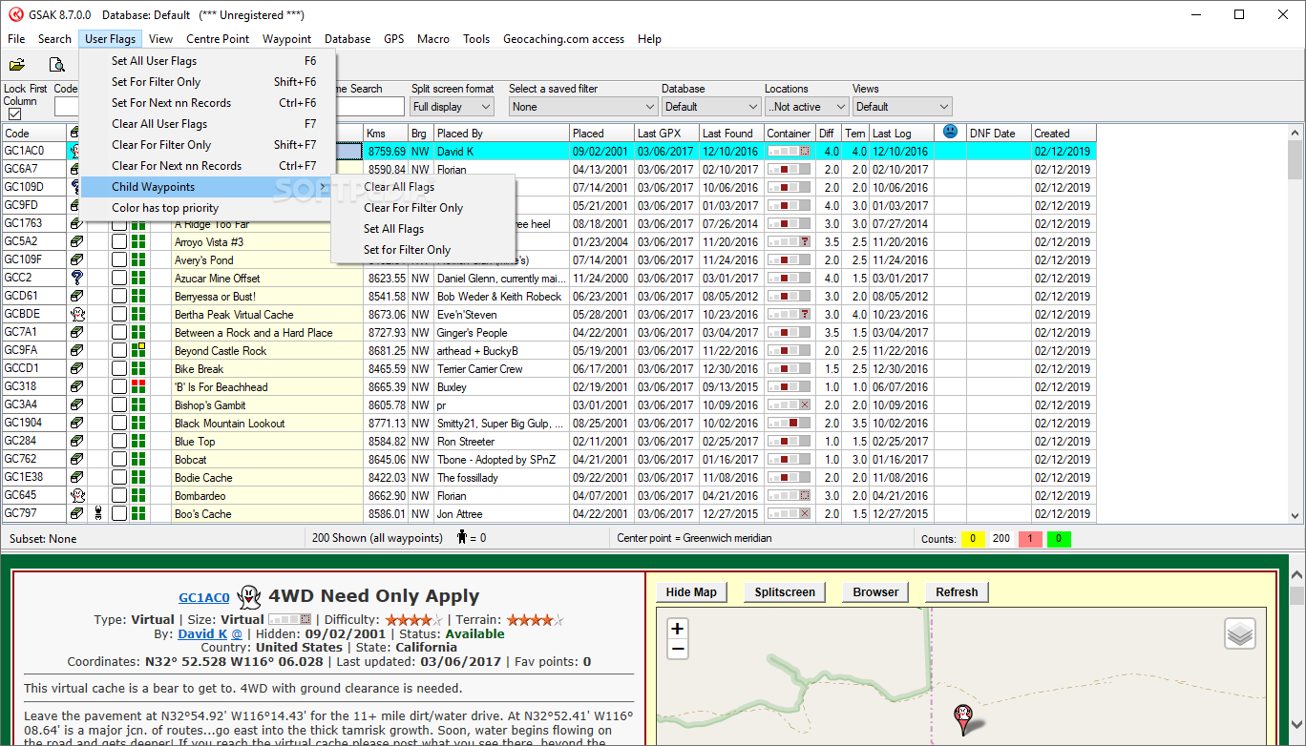Image resolution: width=1306 pixels, height=746 pixels.
Task: Click the person stick figure status icon
Action: [x=462, y=537]
